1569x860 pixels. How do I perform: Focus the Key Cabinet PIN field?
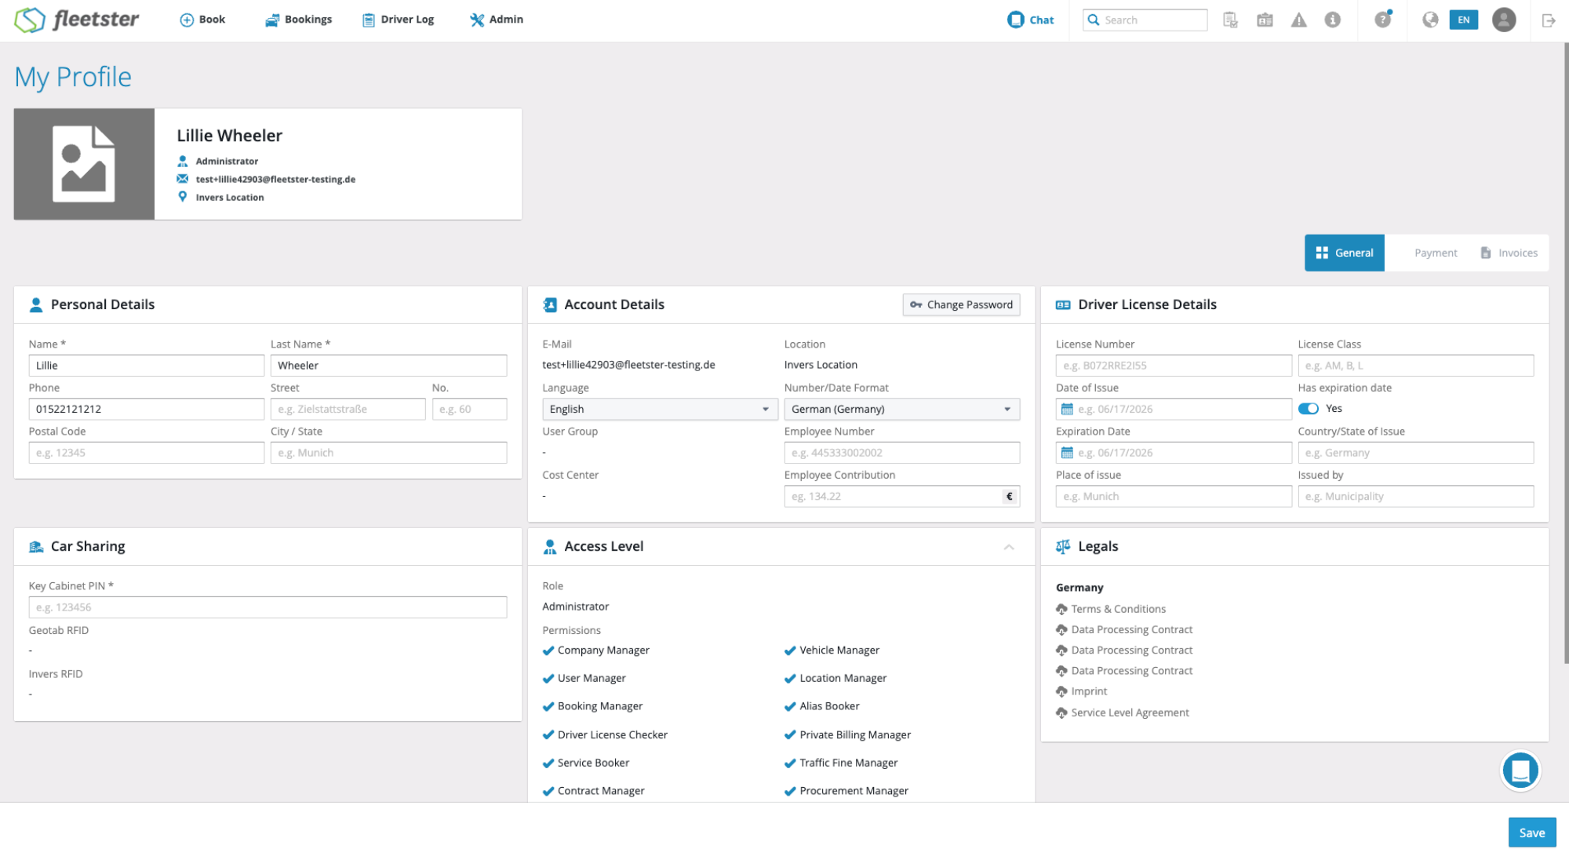click(268, 607)
